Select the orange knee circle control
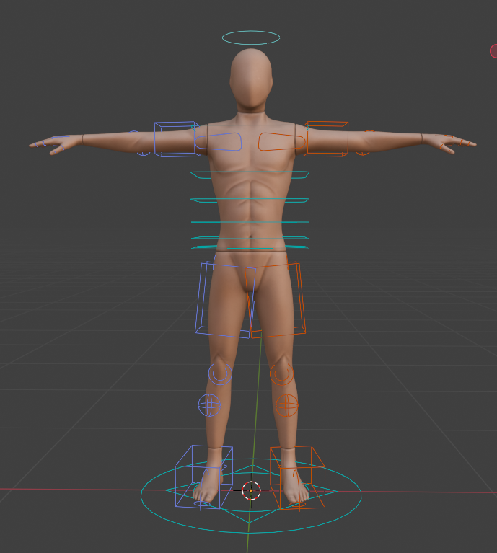This screenshot has width=497, height=553. (x=282, y=374)
